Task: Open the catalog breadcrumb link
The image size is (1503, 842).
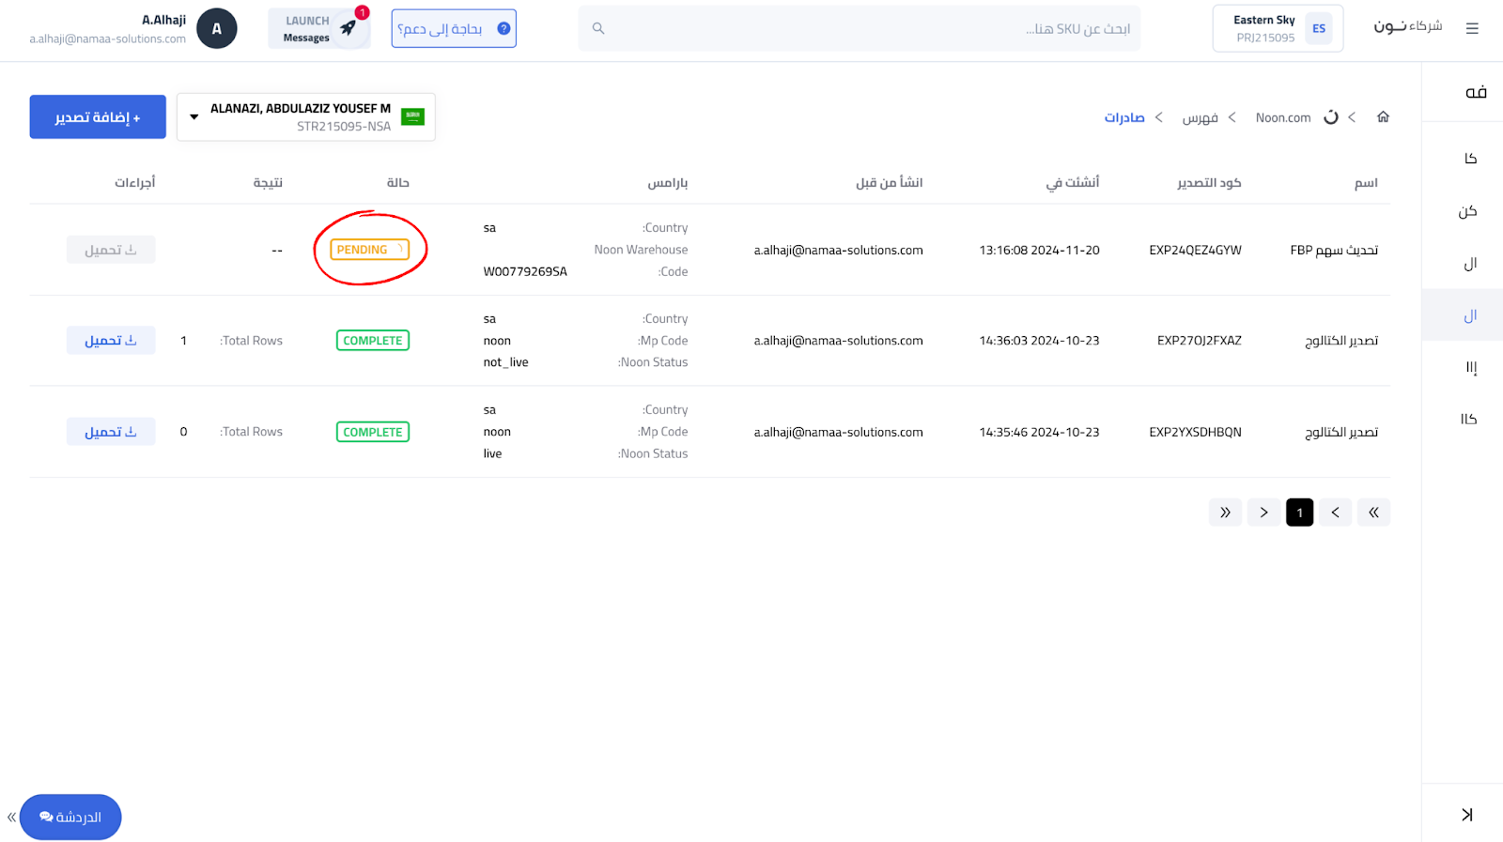Action: pyautogui.click(x=1201, y=117)
